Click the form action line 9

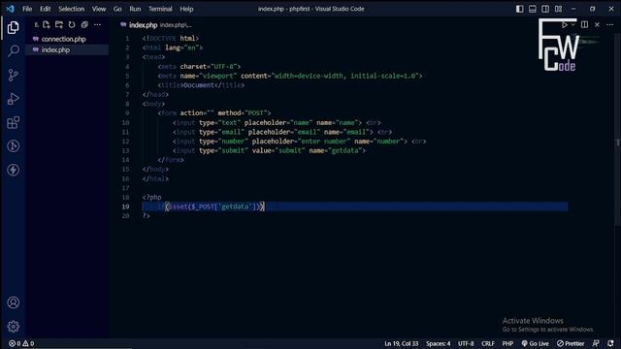tap(214, 113)
